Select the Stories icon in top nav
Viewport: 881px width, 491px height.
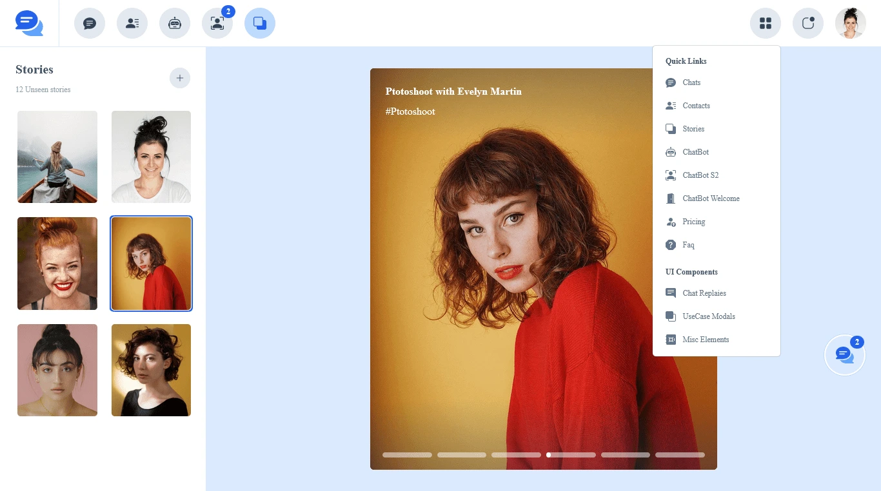pyautogui.click(x=260, y=23)
